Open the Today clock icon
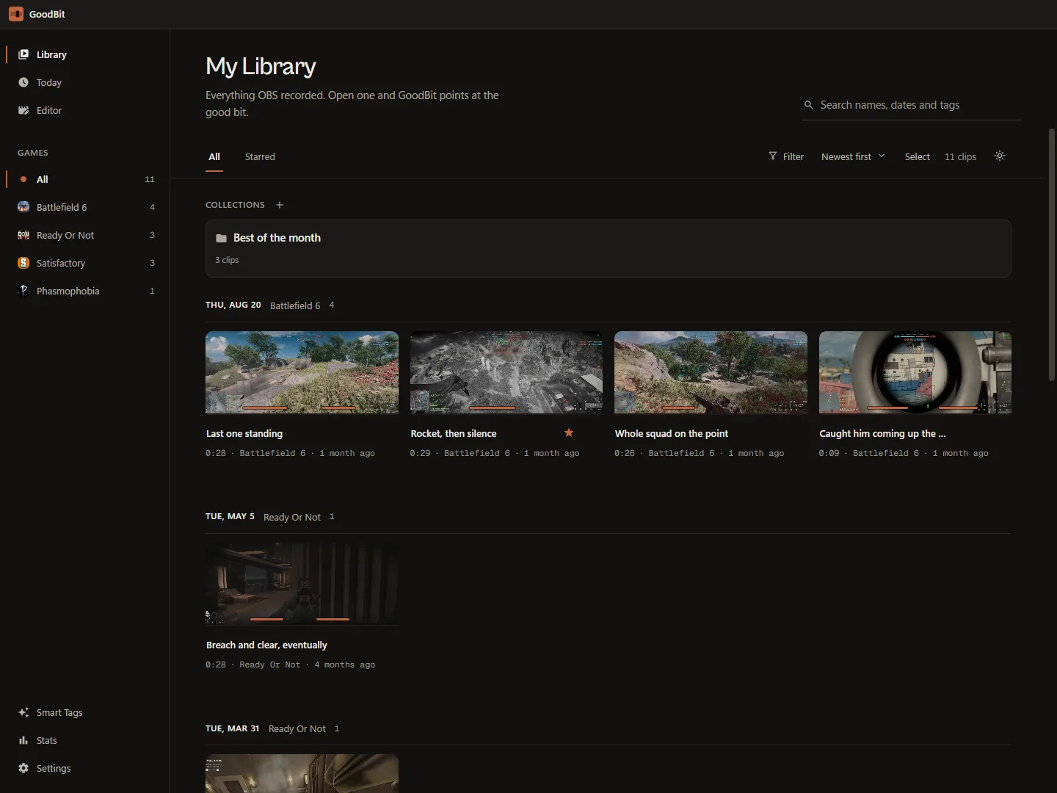Screen dimensions: 1057x793 point(23,82)
